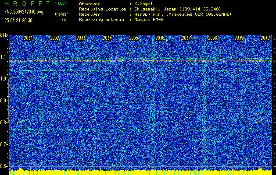
Task: Click the Receiving Location label
Action: [x=103, y=9]
